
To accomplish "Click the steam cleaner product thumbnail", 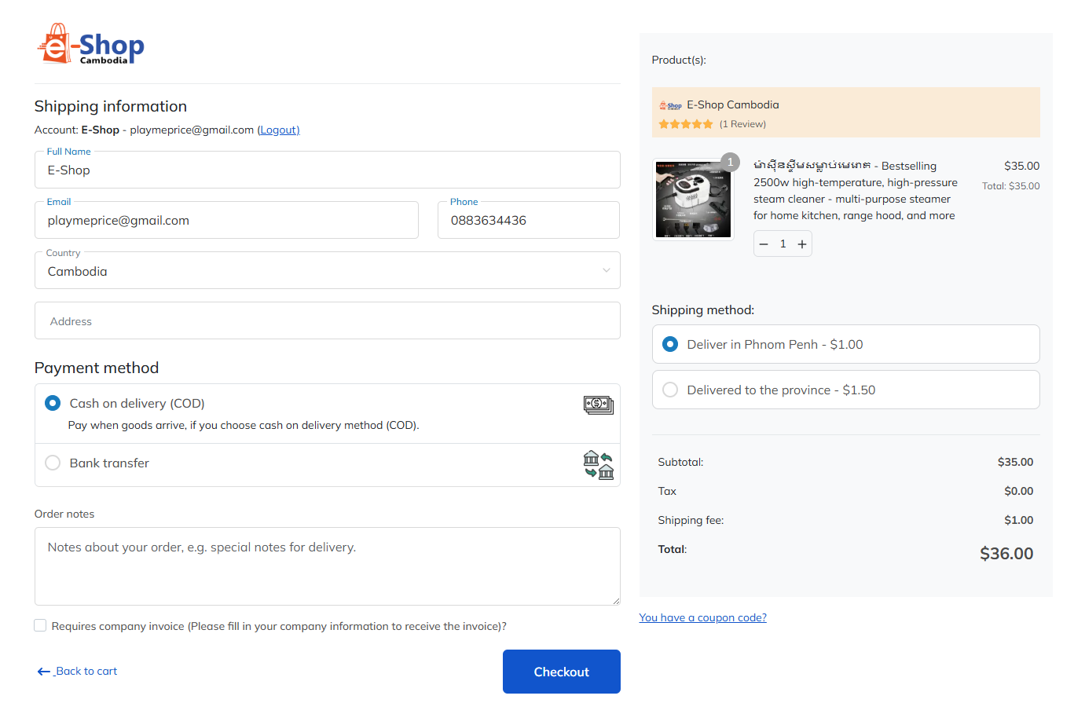I will click(693, 200).
